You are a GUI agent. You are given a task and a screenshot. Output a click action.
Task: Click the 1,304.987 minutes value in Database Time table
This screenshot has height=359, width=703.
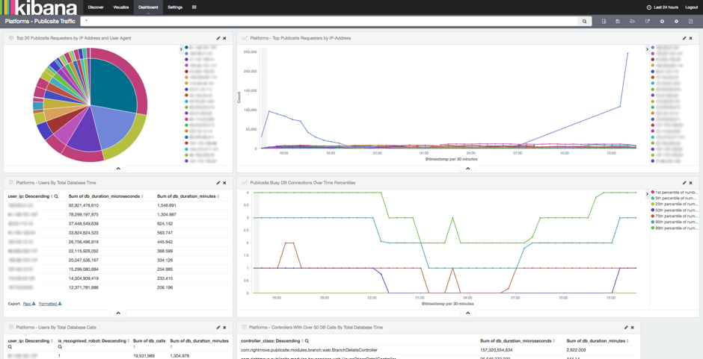tap(167, 214)
